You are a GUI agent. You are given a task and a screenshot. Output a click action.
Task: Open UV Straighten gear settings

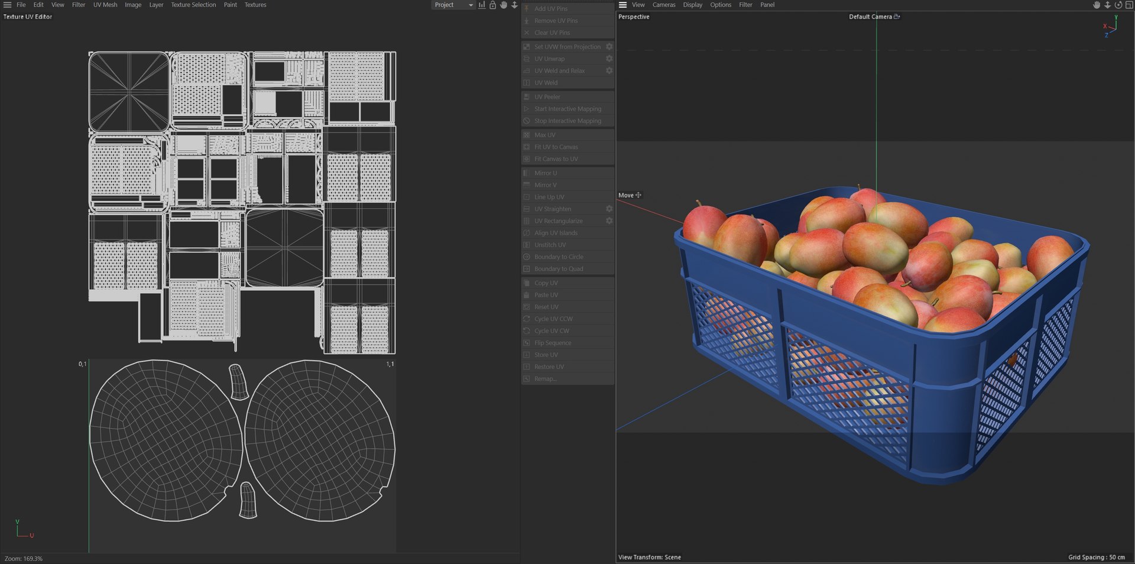tap(609, 209)
